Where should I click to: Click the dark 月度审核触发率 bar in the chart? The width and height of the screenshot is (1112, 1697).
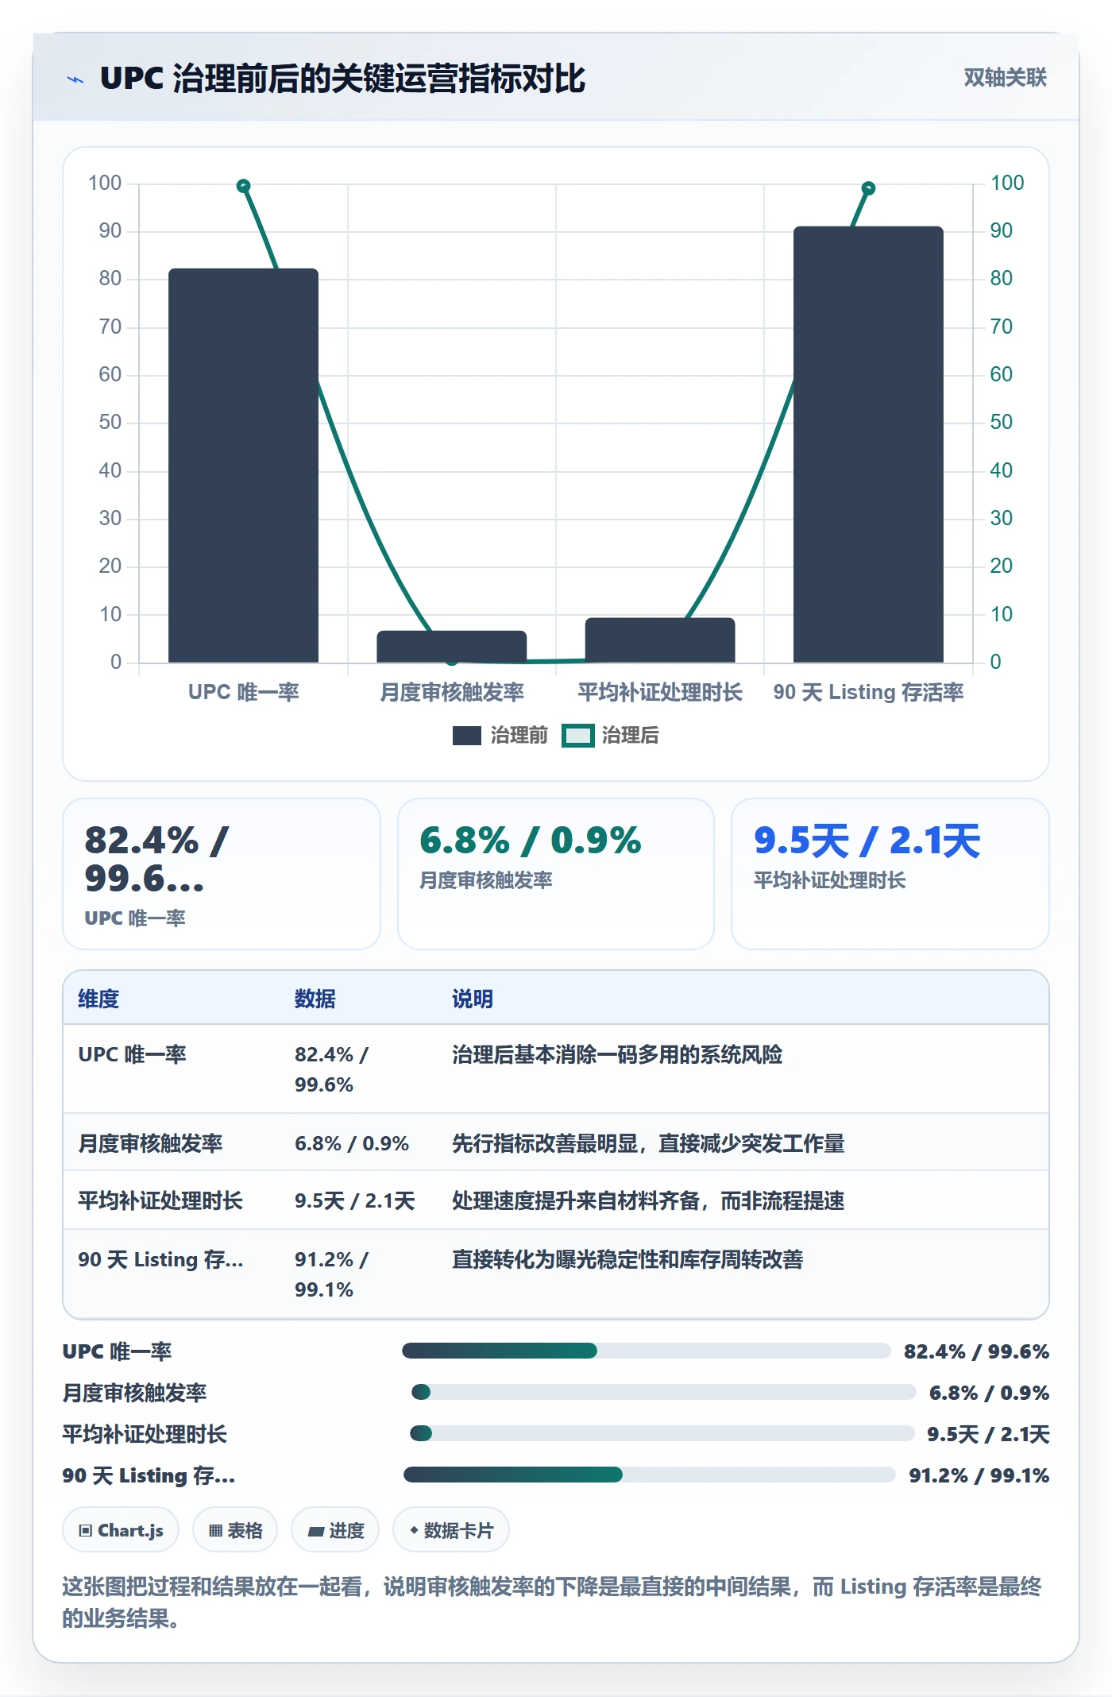click(x=451, y=647)
